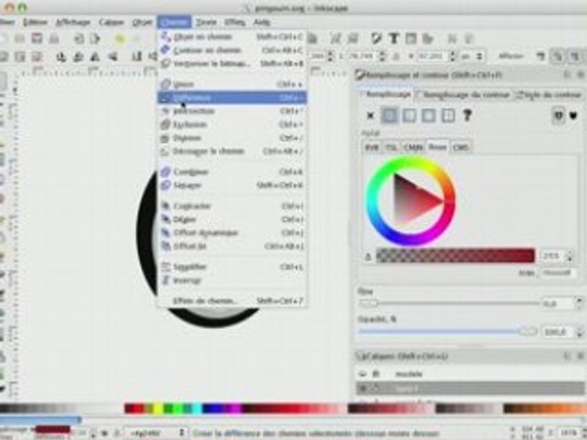Click the alpha value field 255
This screenshot has width=587, height=440.
tap(552, 256)
